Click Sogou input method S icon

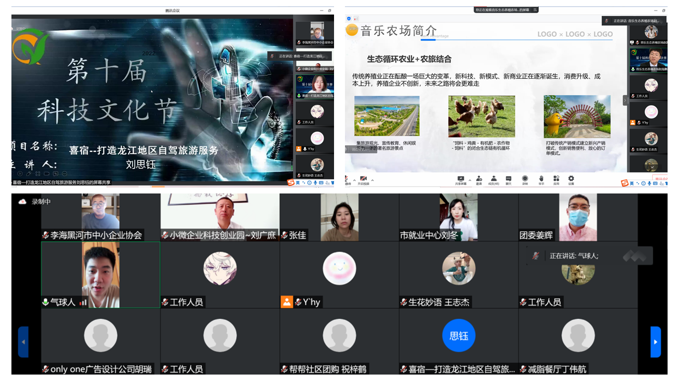point(625,184)
